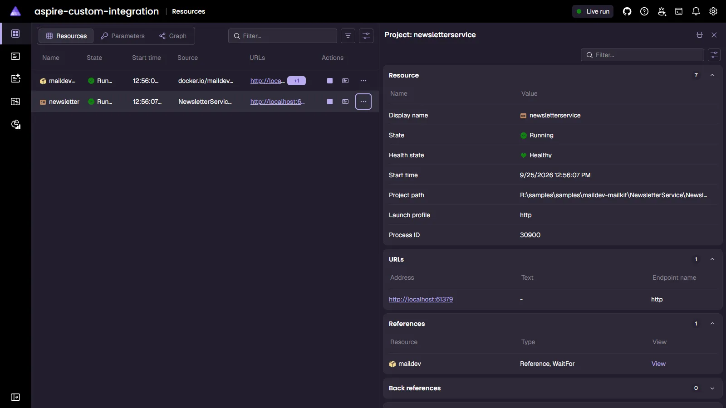Screen dimensions: 726x408
Task: Focus the details panel Filter field
Action: tap(643, 55)
